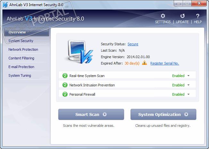The width and height of the screenshot is (209, 149).
Task: Click 'Scans the most vulnerable areas.' text
Action: pos(89,126)
